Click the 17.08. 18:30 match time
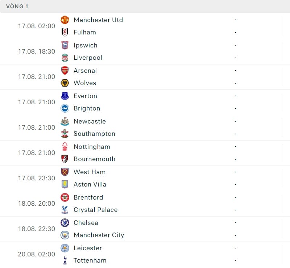Image resolution: width=290 pixels, height=268 pixels. click(x=37, y=51)
